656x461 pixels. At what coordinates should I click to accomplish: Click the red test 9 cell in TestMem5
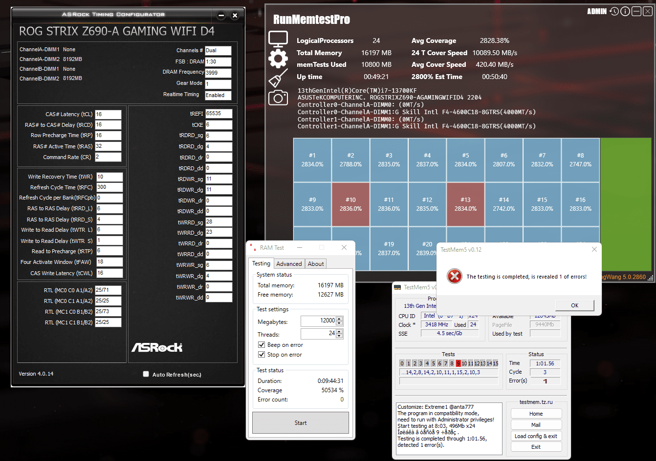click(458, 363)
